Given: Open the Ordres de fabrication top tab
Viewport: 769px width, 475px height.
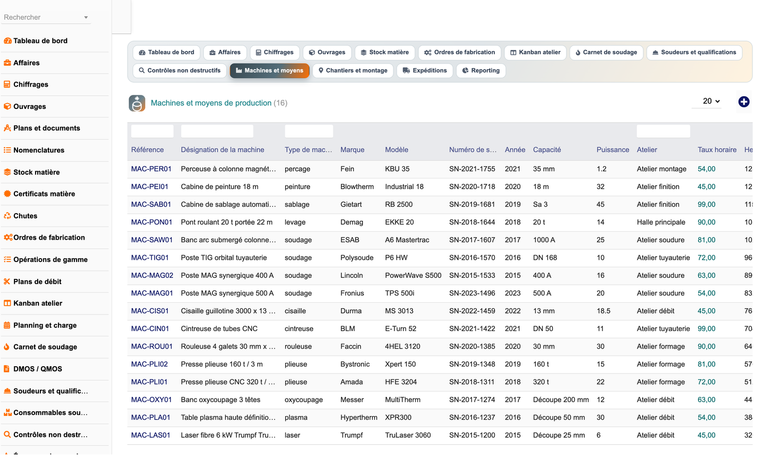Looking at the screenshot, I should tap(460, 53).
